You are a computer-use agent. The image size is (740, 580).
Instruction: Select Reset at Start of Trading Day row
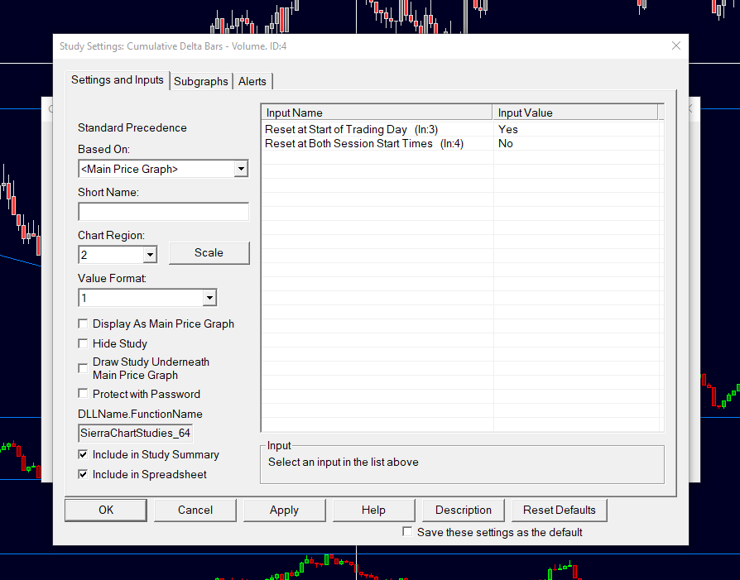coord(463,129)
